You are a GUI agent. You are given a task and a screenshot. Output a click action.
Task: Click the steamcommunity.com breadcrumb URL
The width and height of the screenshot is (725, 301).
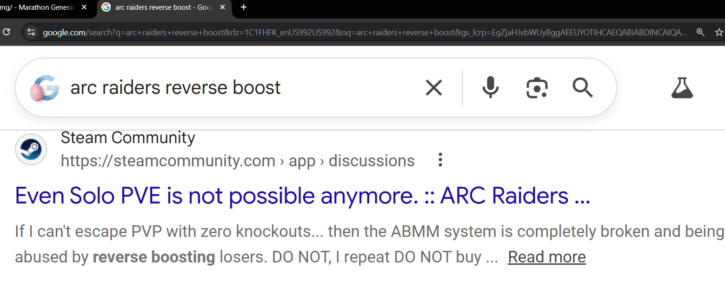pos(238,161)
